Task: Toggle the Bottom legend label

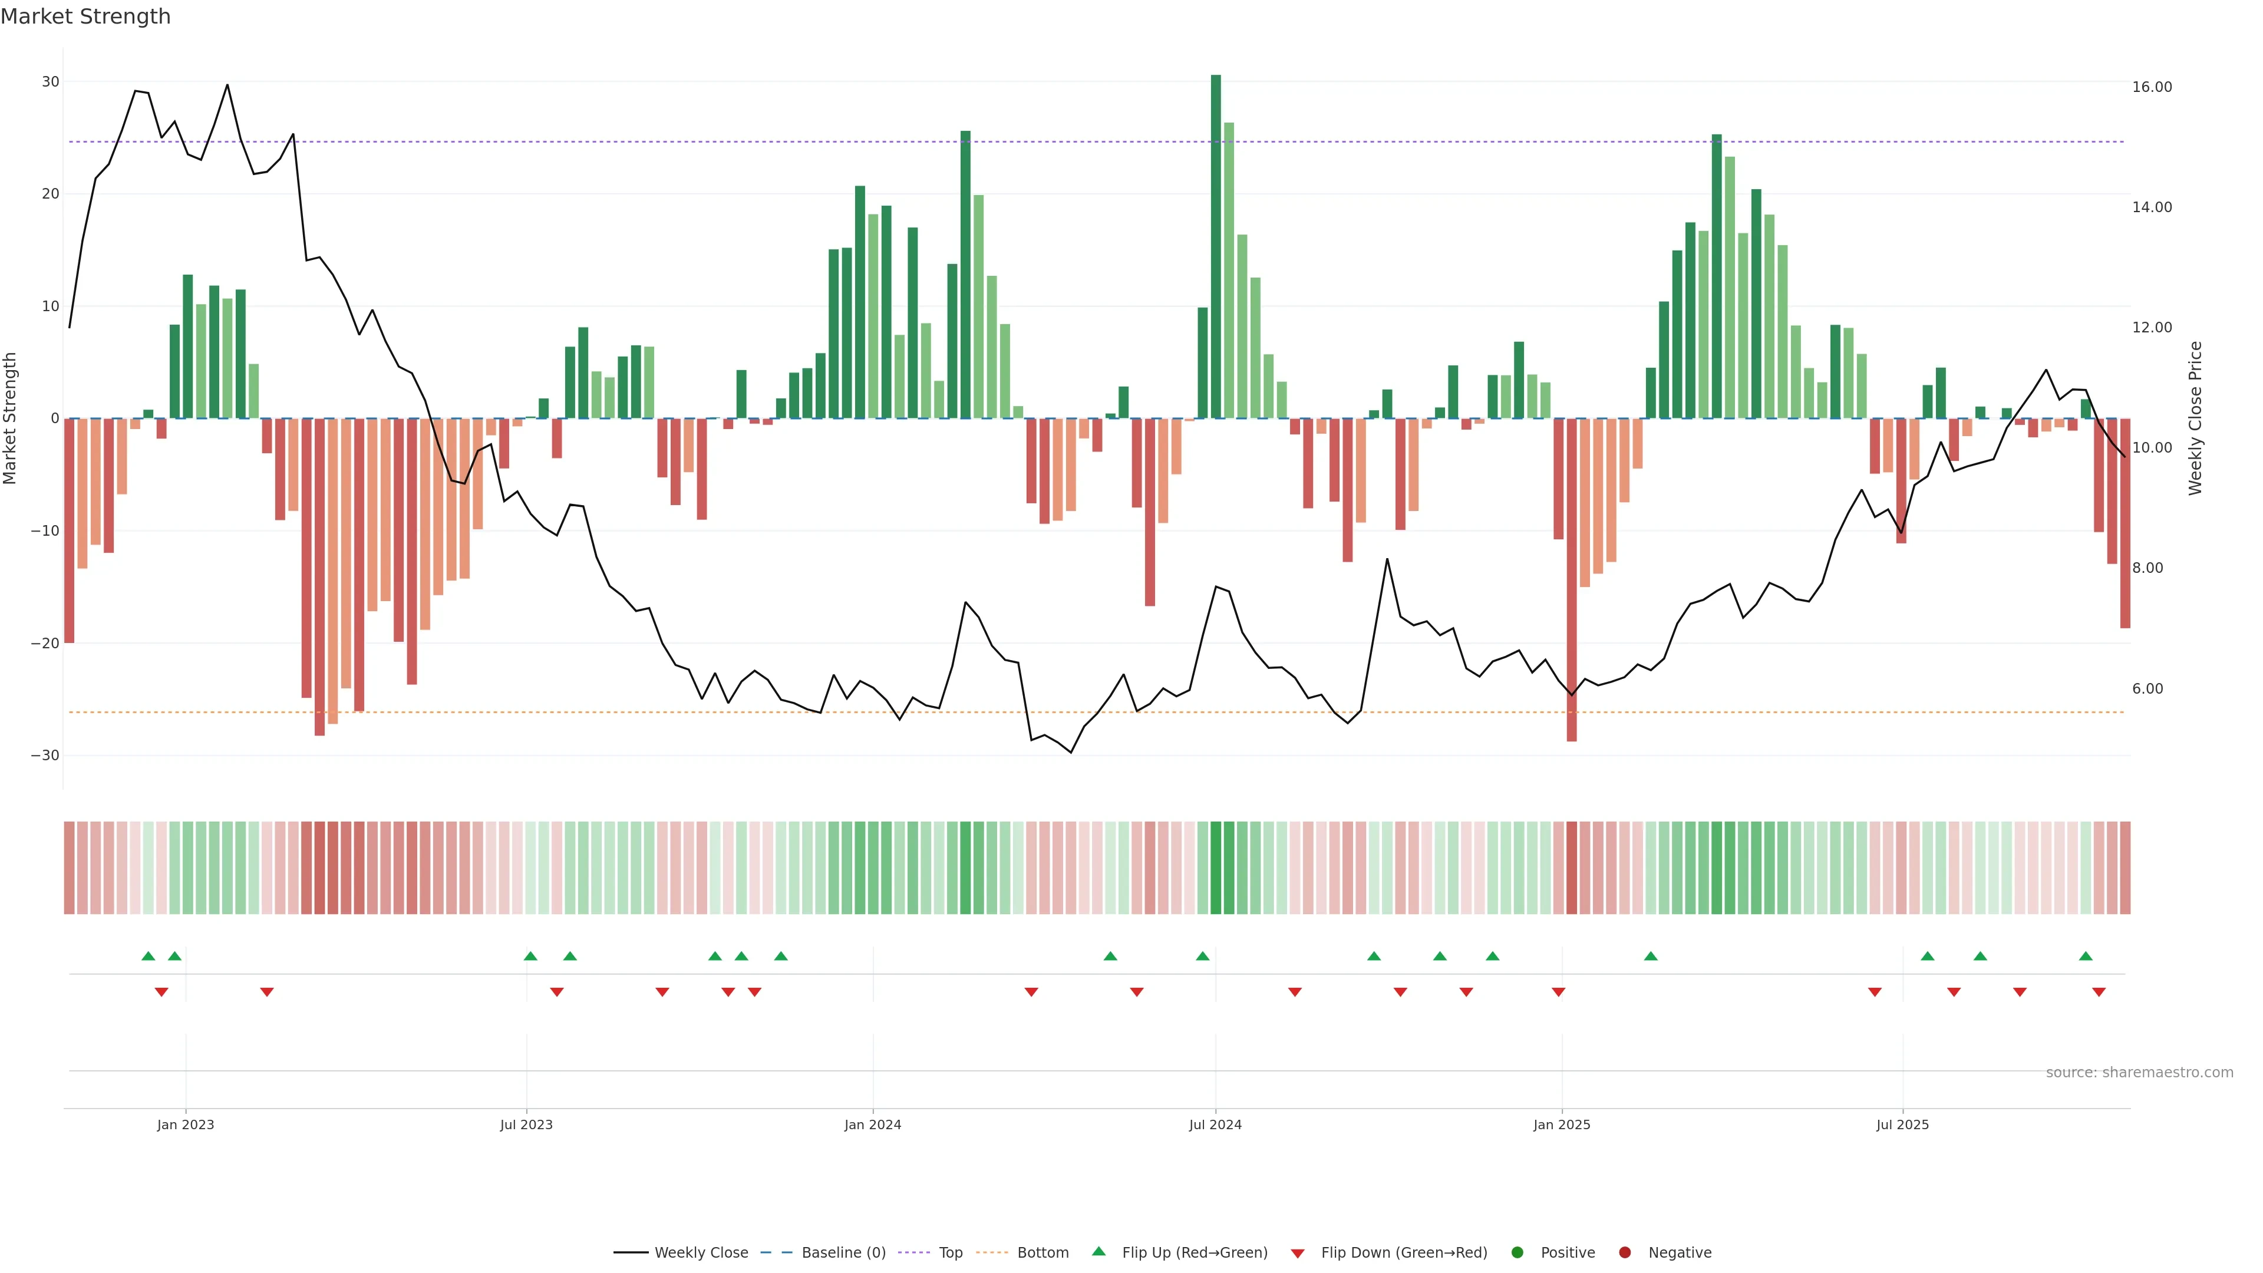Action: click(1043, 1253)
